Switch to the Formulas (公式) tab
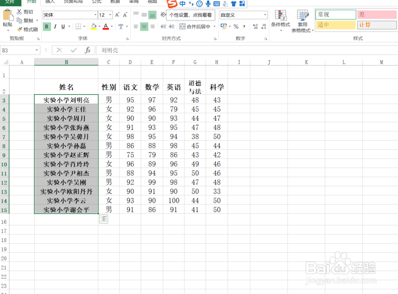The width and height of the screenshot is (398, 294). coord(96,2)
